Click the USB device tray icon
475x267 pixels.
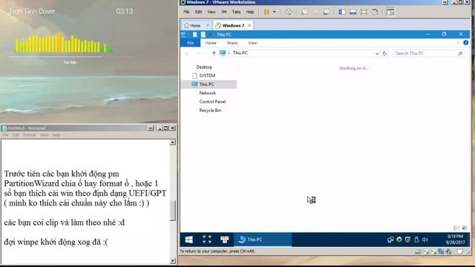tap(416, 240)
